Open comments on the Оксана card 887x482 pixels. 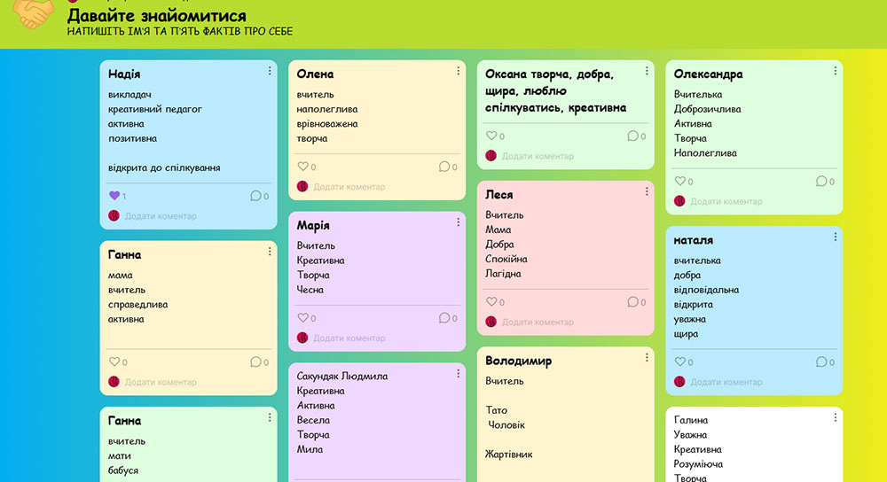632,136
